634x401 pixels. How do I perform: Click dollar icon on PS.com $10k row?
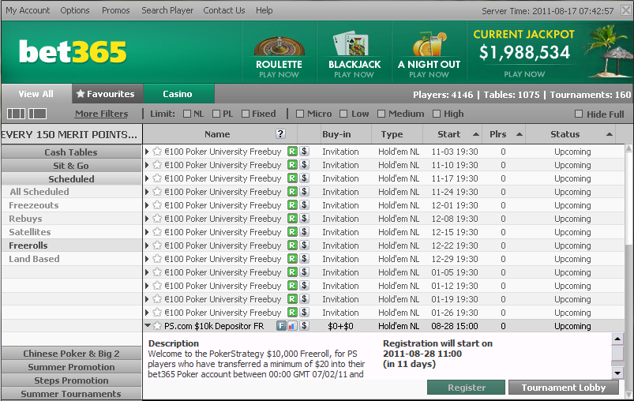(x=305, y=326)
